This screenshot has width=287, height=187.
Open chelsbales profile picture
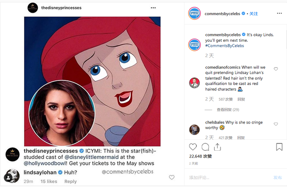coord(195,129)
